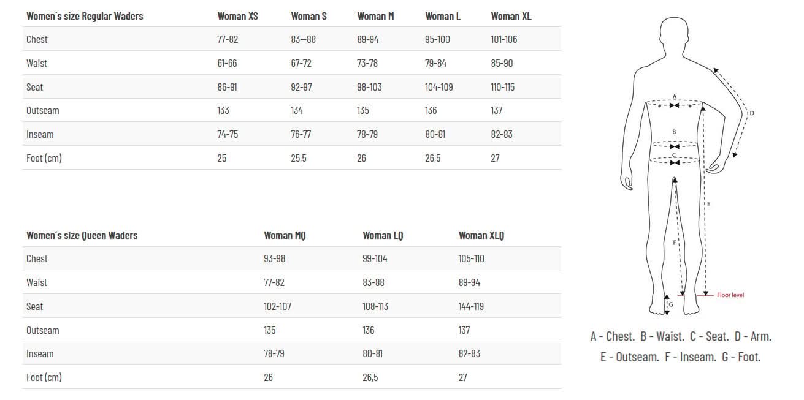Click seat marker C on body diagram

674,156
